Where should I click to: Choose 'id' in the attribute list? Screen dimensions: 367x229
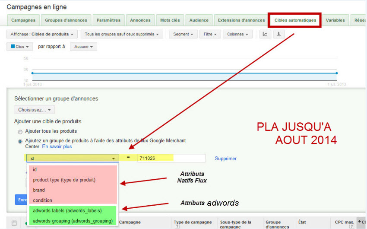pos(73,169)
